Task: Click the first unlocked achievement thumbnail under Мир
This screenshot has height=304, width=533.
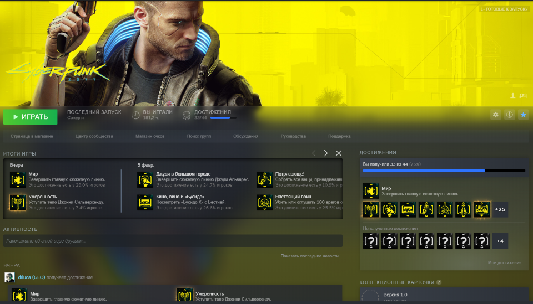Action: pos(371,209)
